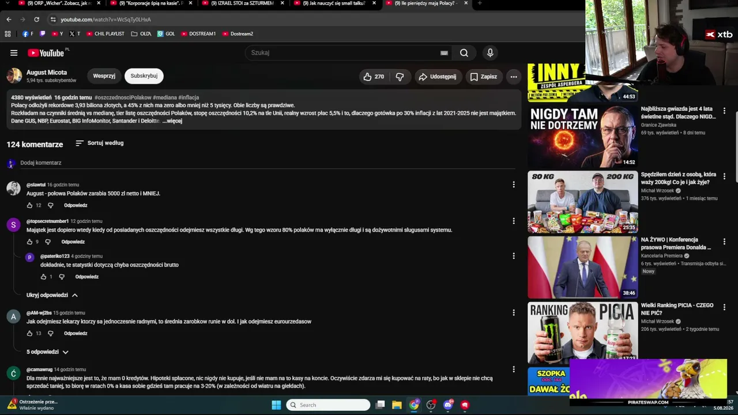Screen dimensions: 738x415
Task: Click the 'Dodaj komentarz' comment box
Action: click(267, 163)
